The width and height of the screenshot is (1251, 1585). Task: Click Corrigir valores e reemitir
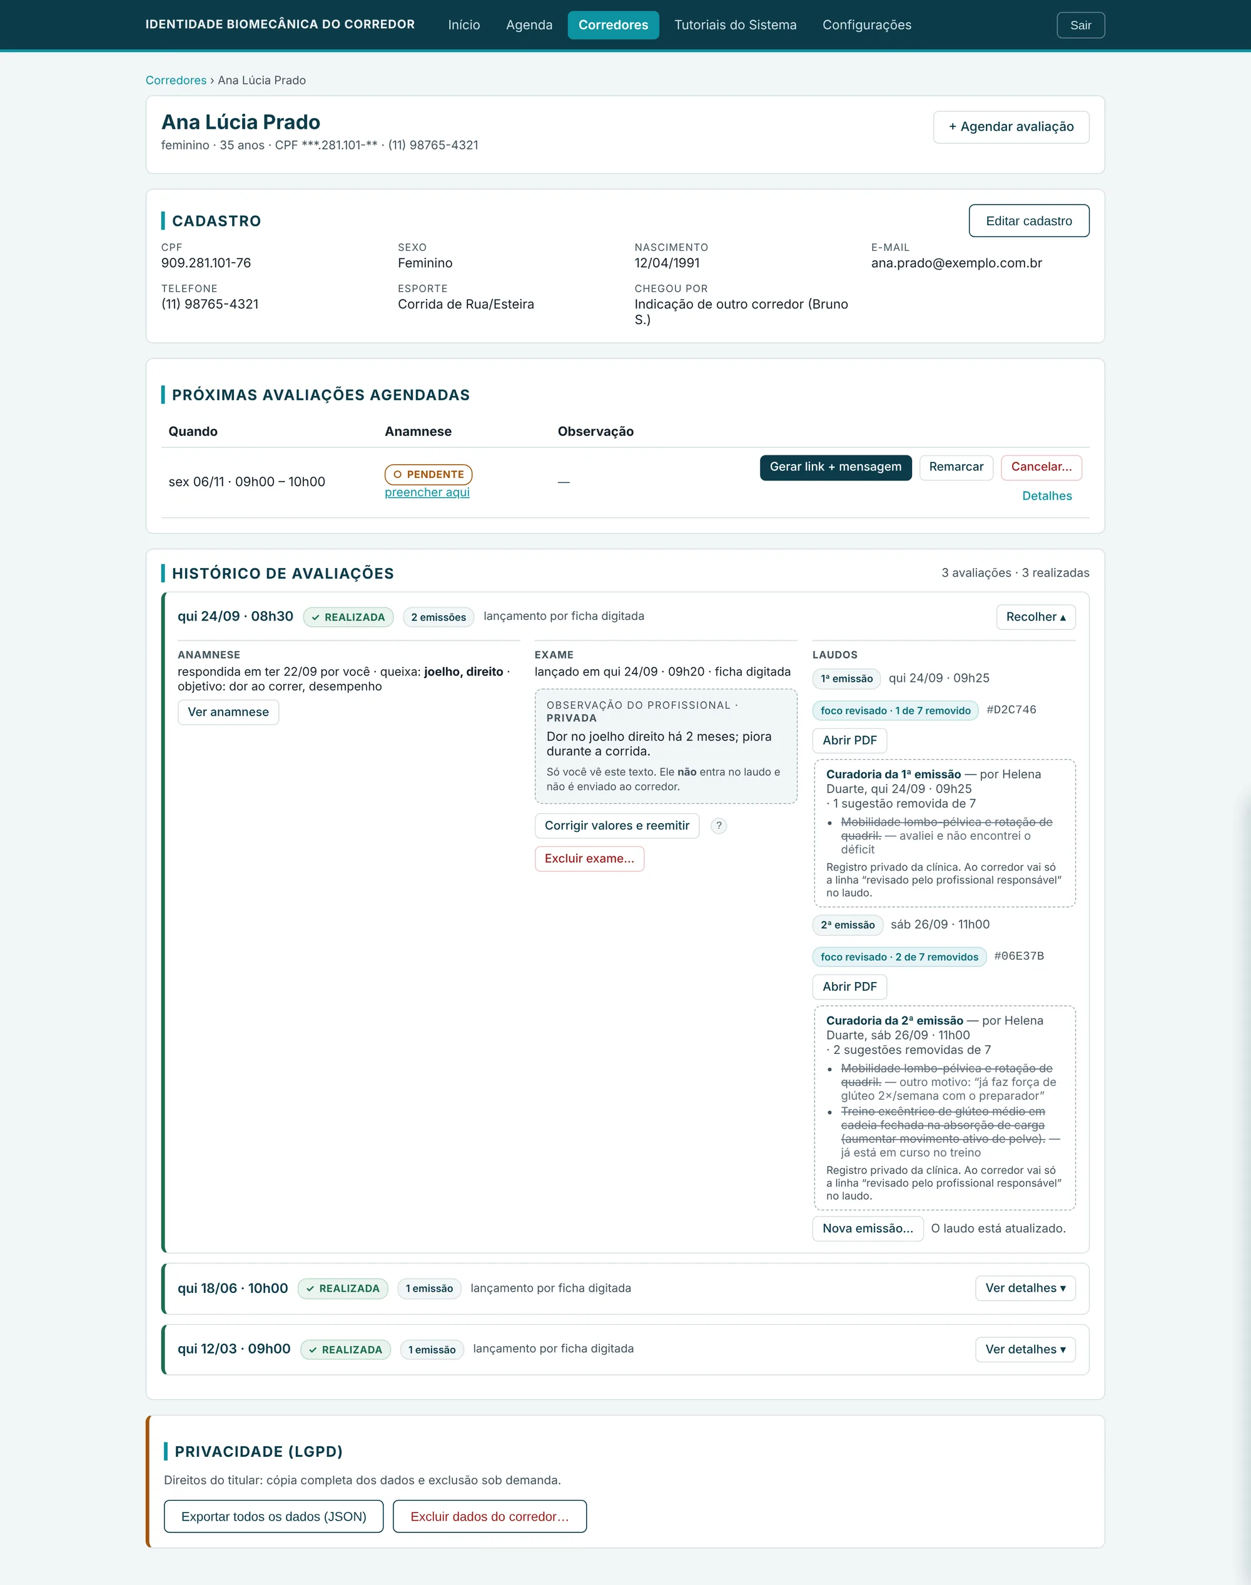[617, 826]
